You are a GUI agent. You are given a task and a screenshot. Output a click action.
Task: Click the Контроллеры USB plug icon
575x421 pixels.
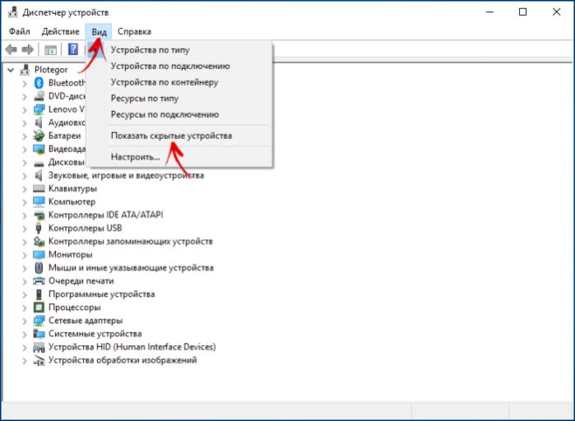(x=39, y=228)
